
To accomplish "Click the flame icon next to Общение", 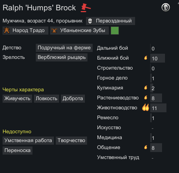I will pos(146,147).
